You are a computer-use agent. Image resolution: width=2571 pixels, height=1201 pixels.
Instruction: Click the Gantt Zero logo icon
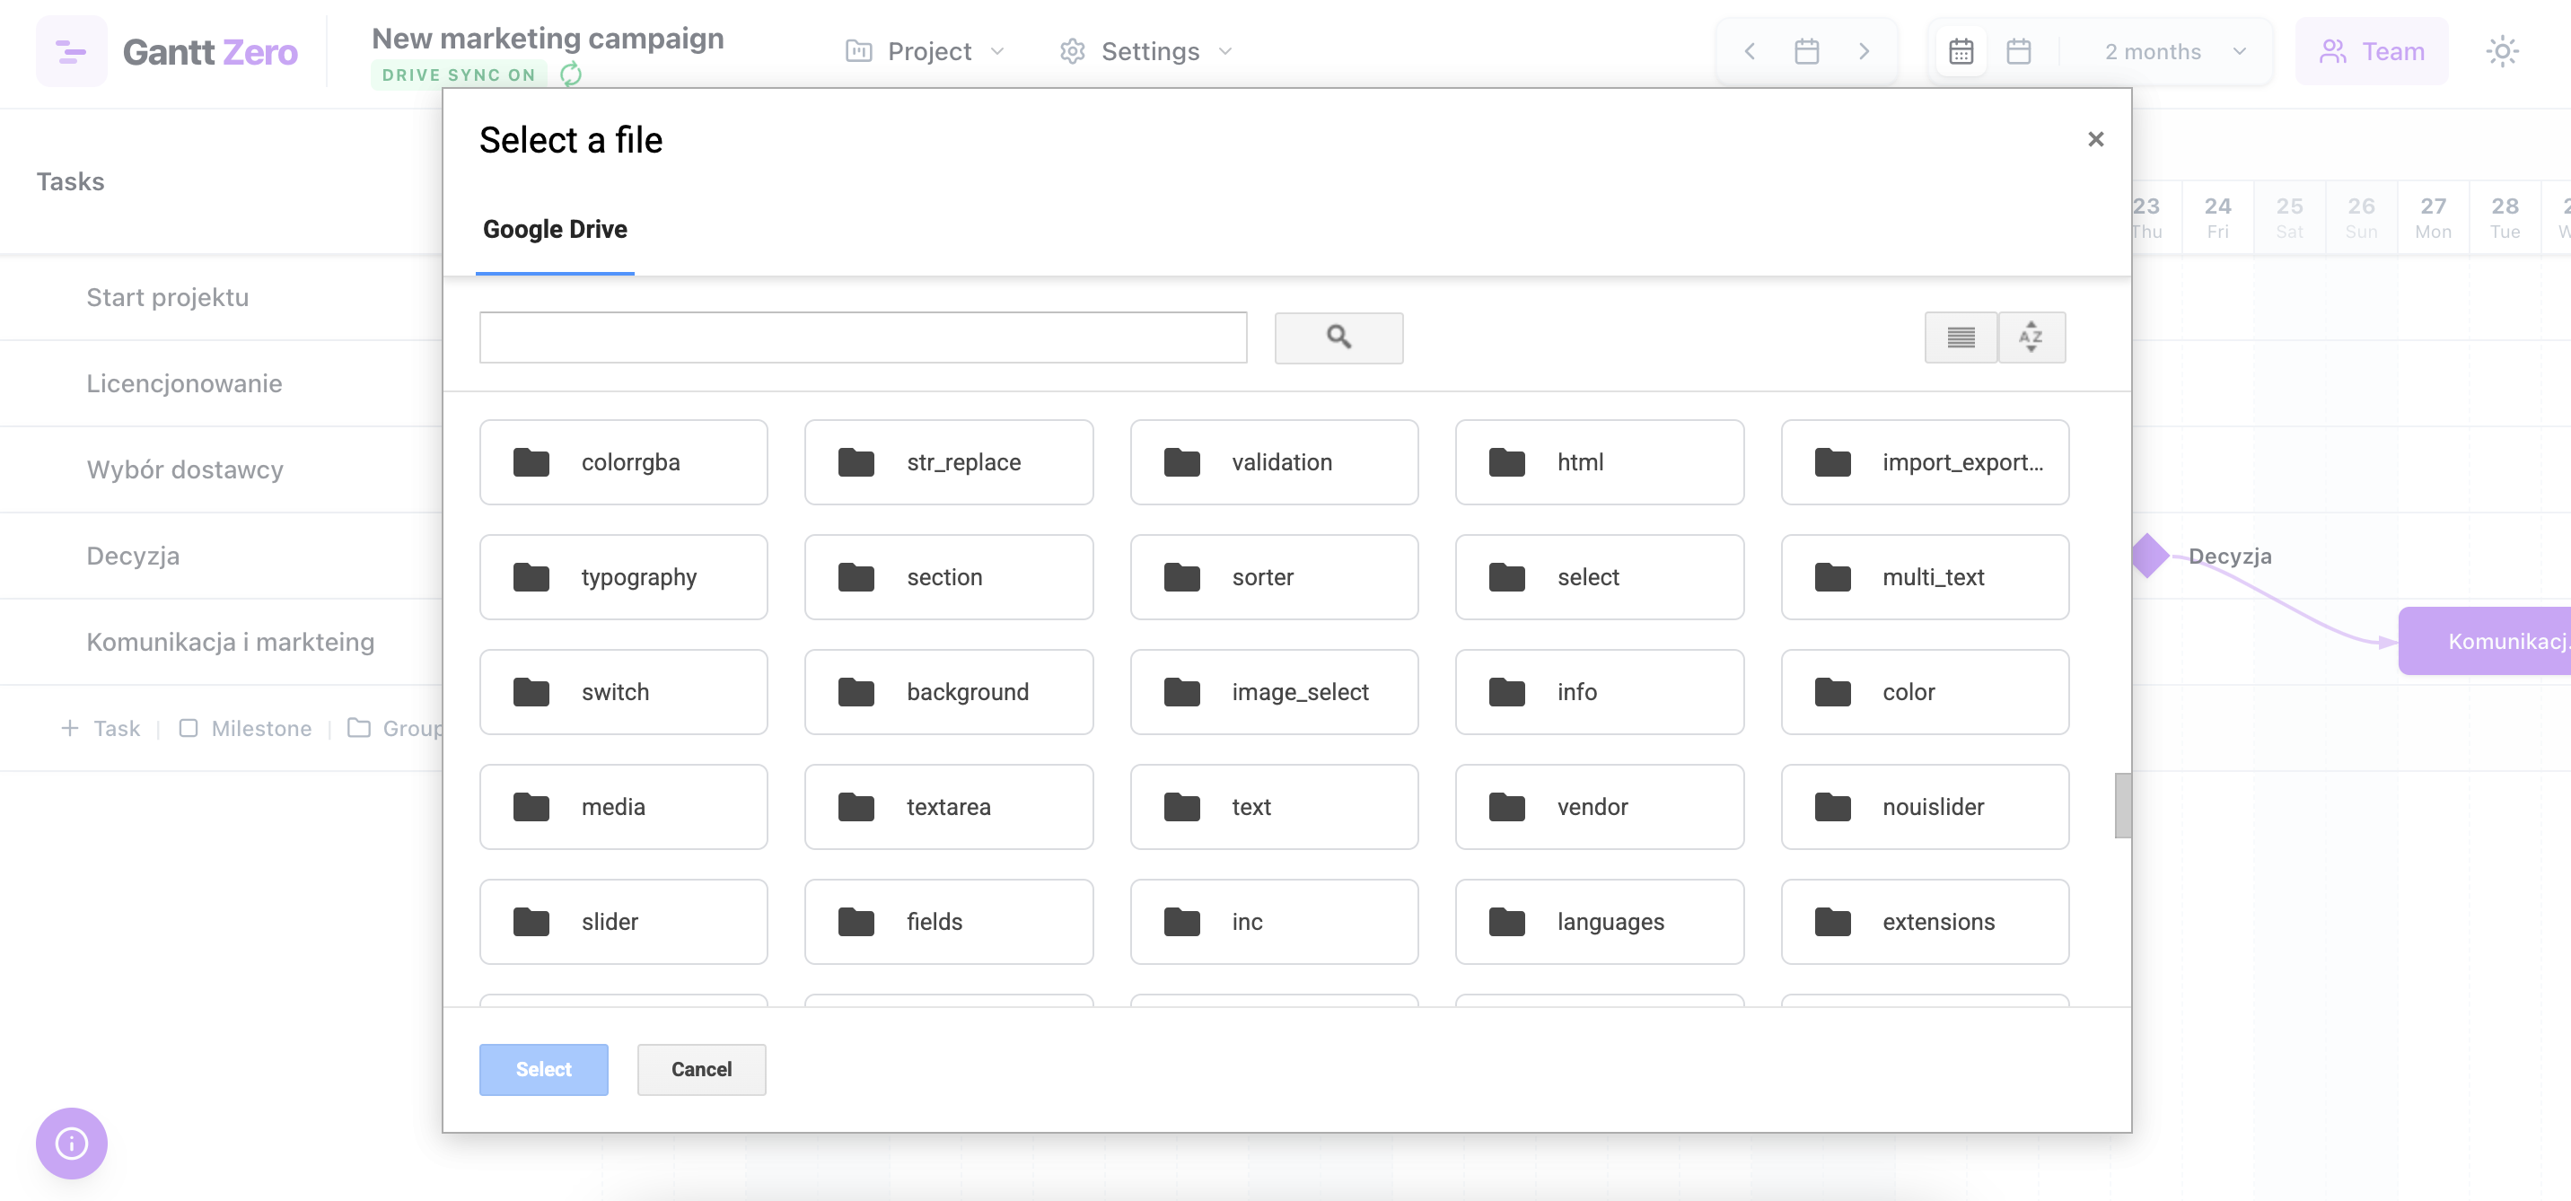click(71, 51)
